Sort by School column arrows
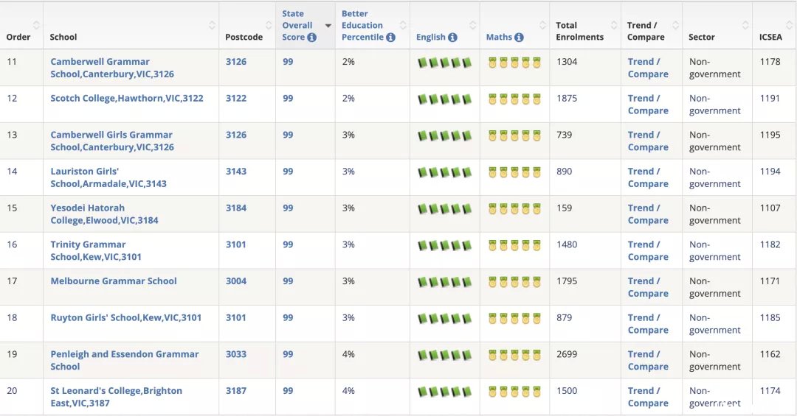Screen dimensions: 797x416 pos(212,25)
